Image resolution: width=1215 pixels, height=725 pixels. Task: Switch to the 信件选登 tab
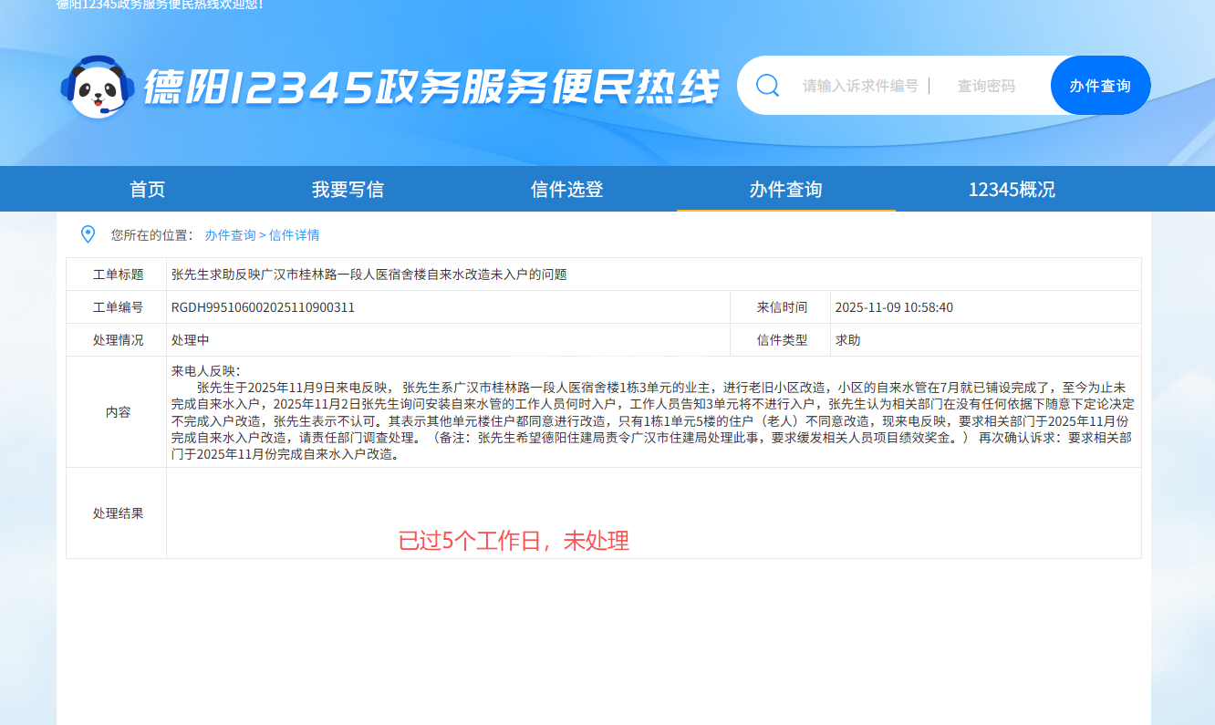(x=566, y=190)
